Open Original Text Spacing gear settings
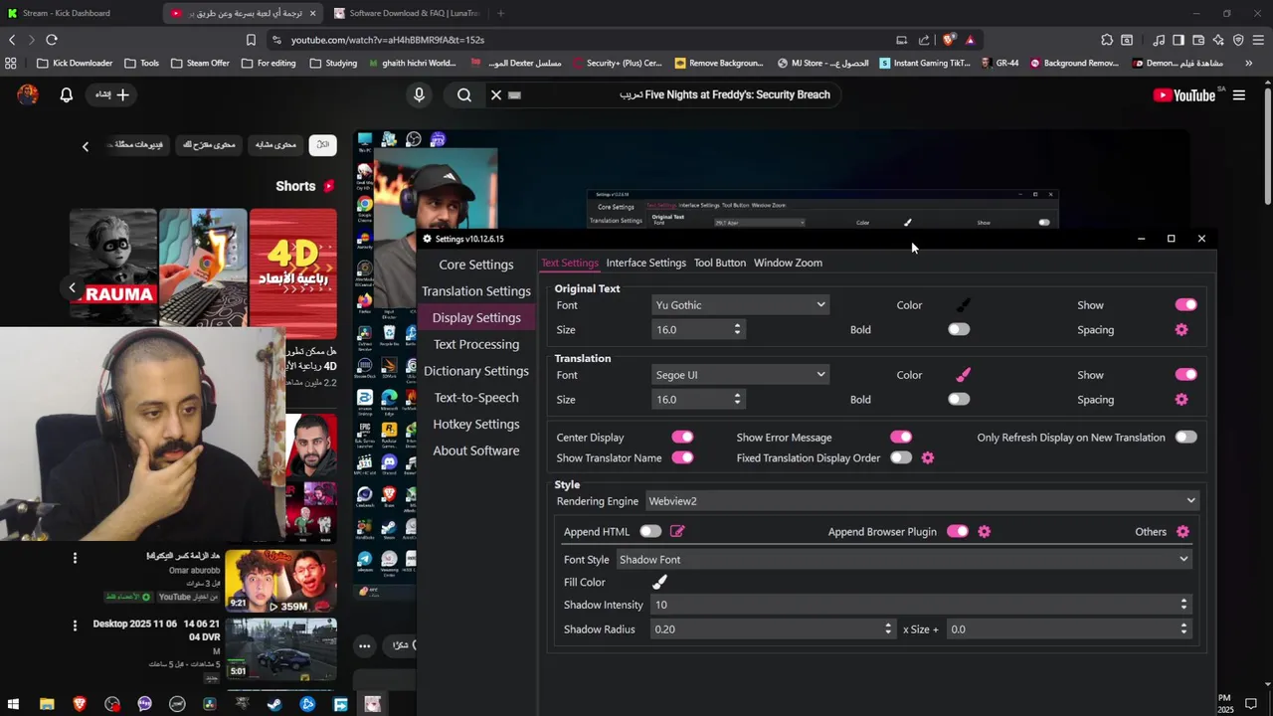 (1182, 329)
